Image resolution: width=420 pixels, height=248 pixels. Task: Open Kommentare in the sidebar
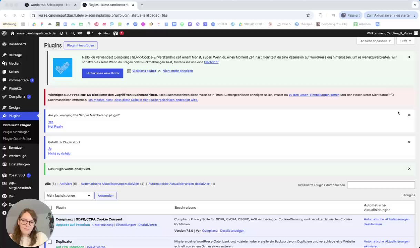click(19, 80)
